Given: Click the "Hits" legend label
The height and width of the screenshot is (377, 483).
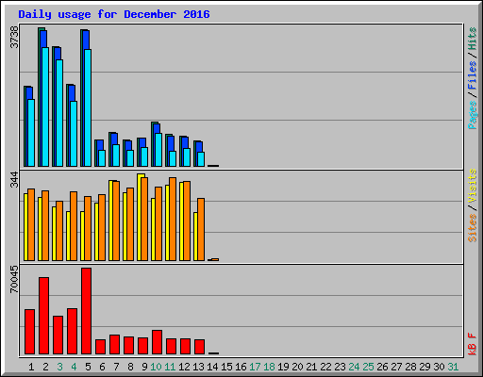Looking at the screenshot, I should point(473,39).
